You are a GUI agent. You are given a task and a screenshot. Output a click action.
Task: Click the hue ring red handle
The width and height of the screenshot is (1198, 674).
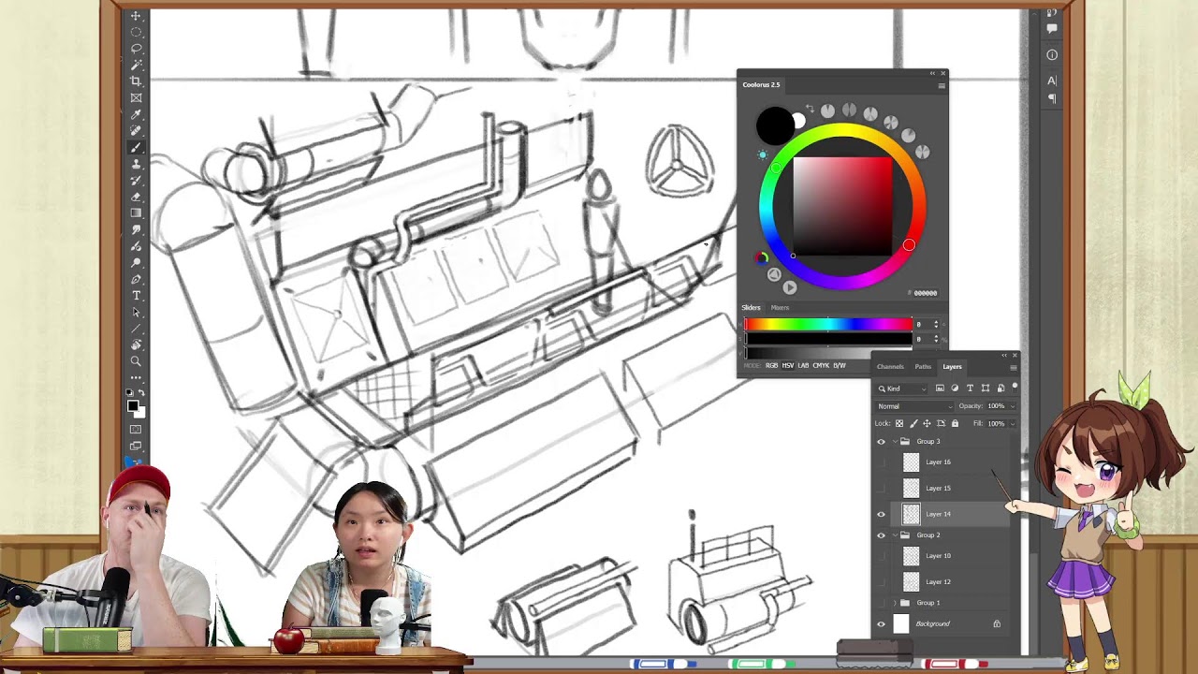pos(909,245)
